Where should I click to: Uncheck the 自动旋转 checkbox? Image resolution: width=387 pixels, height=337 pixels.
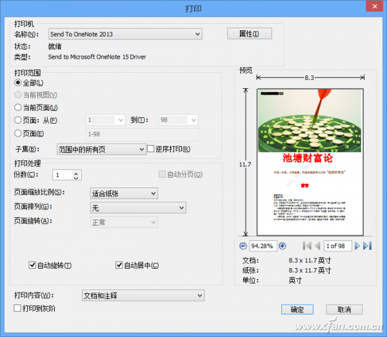pyautogui.click(x=32, y=265)
